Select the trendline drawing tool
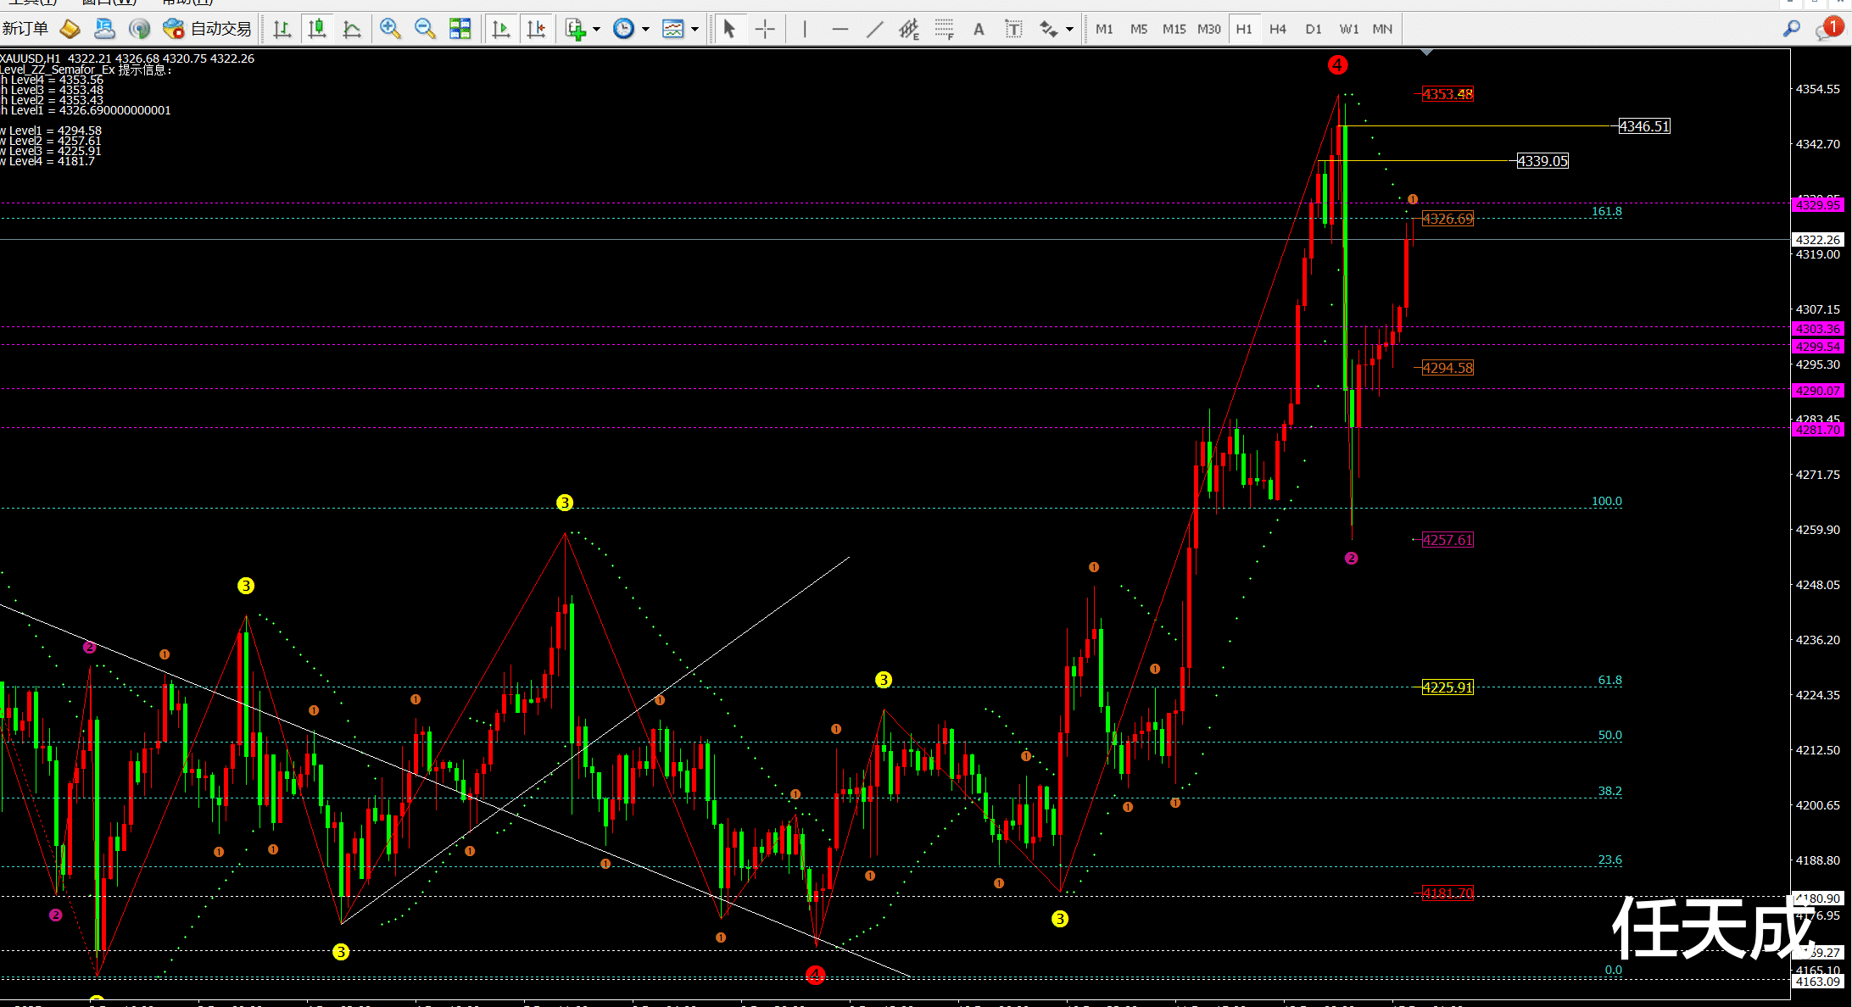The image size is (1852, 1007). (874, 29)
